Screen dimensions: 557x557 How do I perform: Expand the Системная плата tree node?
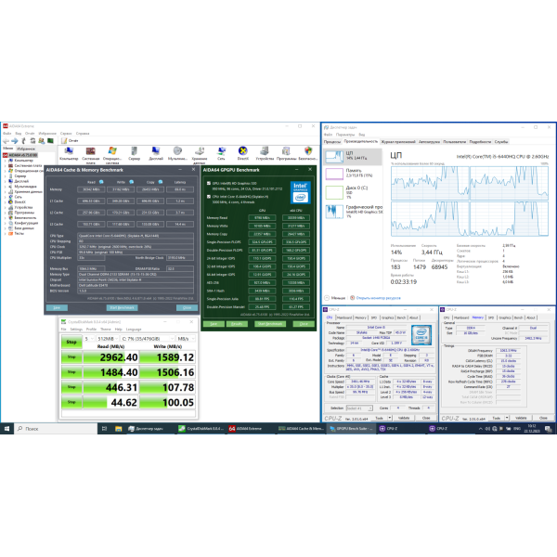tap(6, 165)
